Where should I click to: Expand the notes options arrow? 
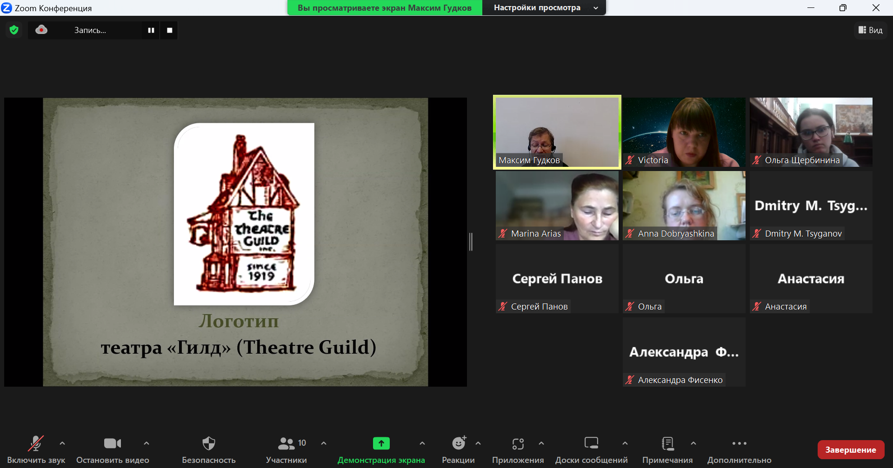[693, 443]
